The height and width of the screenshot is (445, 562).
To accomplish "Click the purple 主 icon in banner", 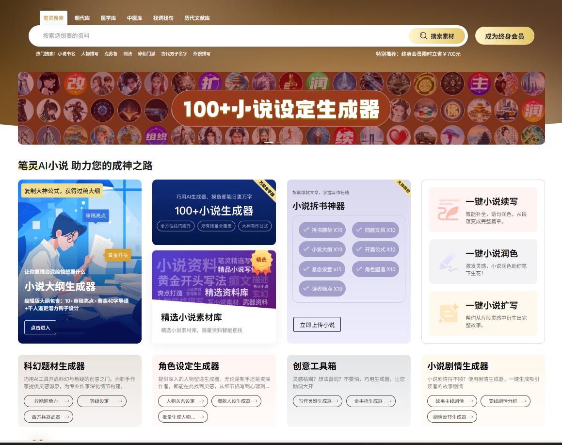I will [x=479, y=83].
